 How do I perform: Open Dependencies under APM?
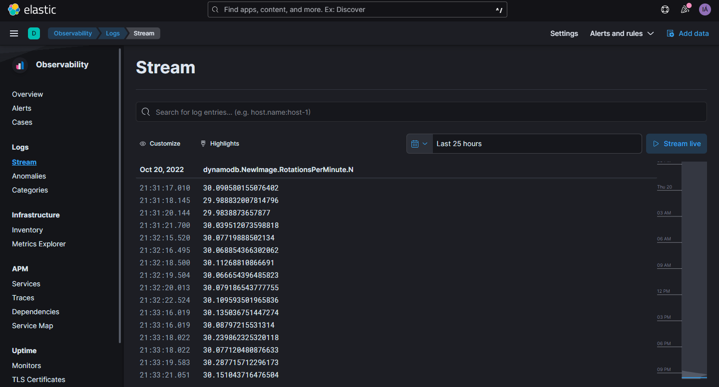35,312
